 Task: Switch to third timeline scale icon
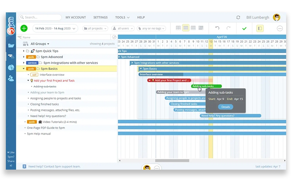193,28
